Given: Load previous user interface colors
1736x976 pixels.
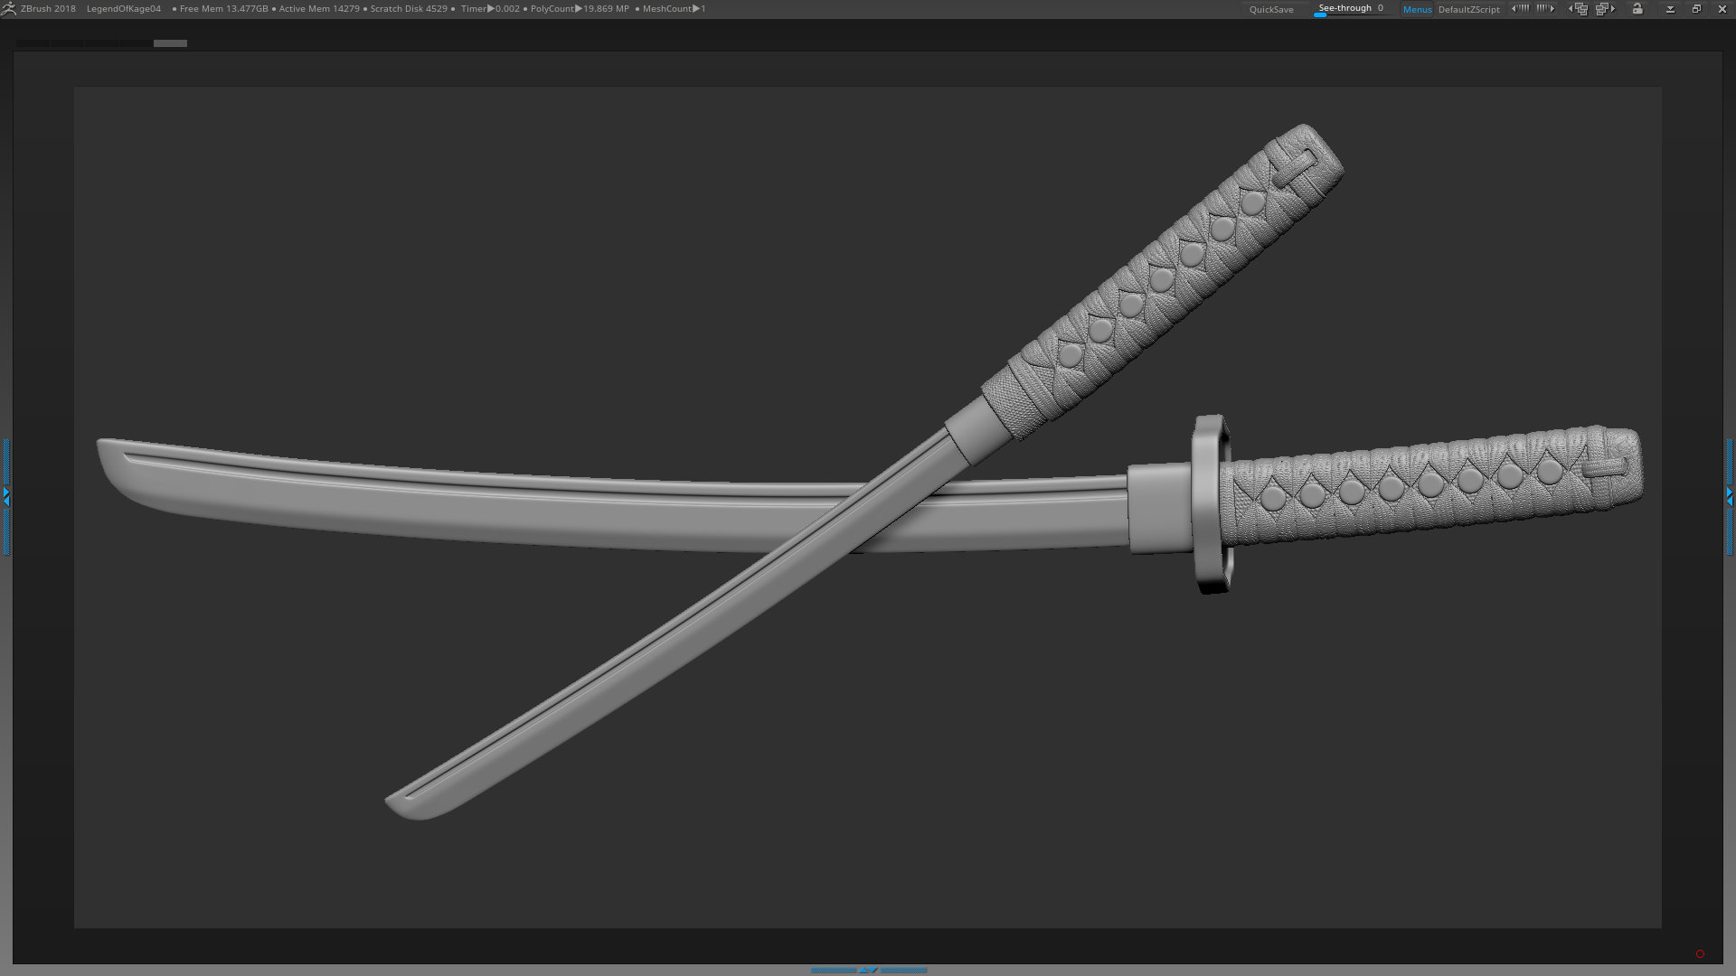Looking at the screenshot, I should [x=1521, y=9].
